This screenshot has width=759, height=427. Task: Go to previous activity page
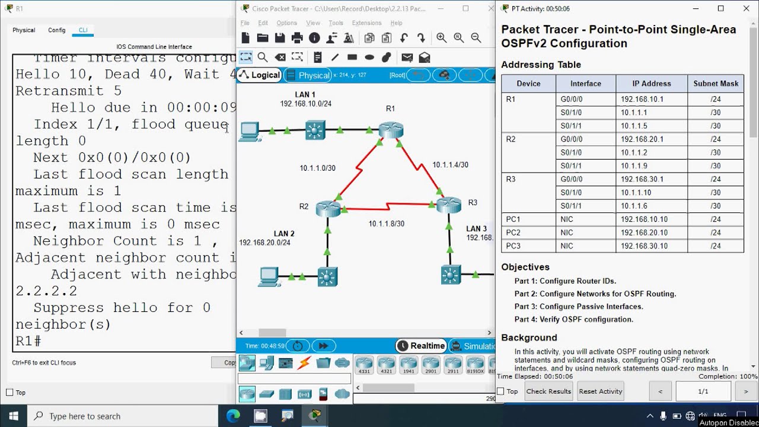point(660,391)
